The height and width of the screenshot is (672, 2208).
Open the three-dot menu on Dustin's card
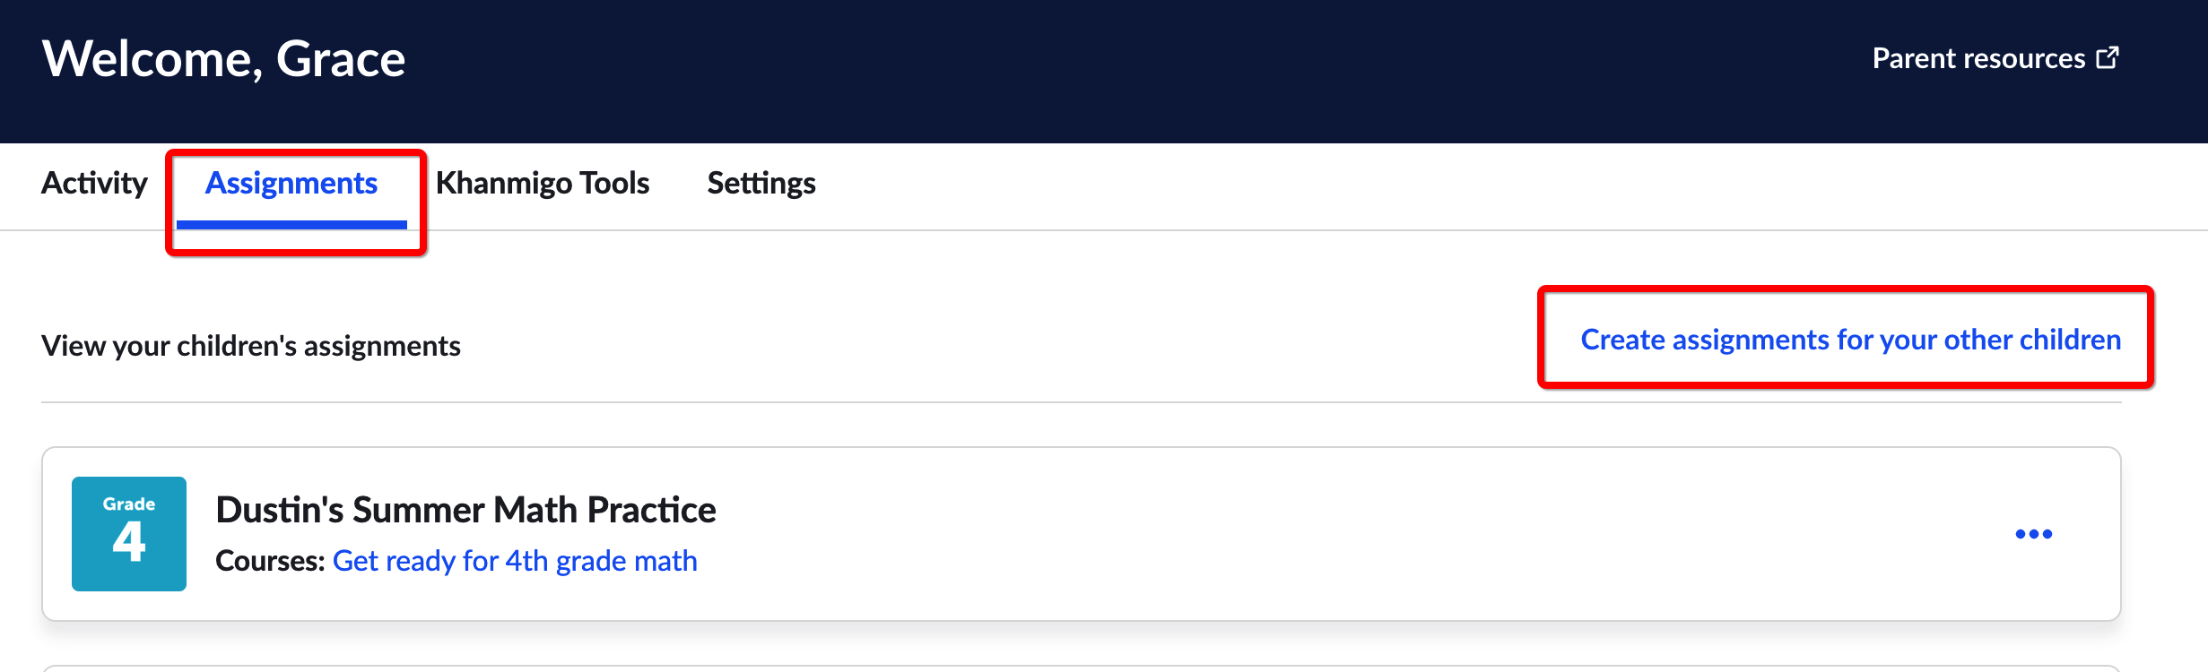[x=2033, y=534]
